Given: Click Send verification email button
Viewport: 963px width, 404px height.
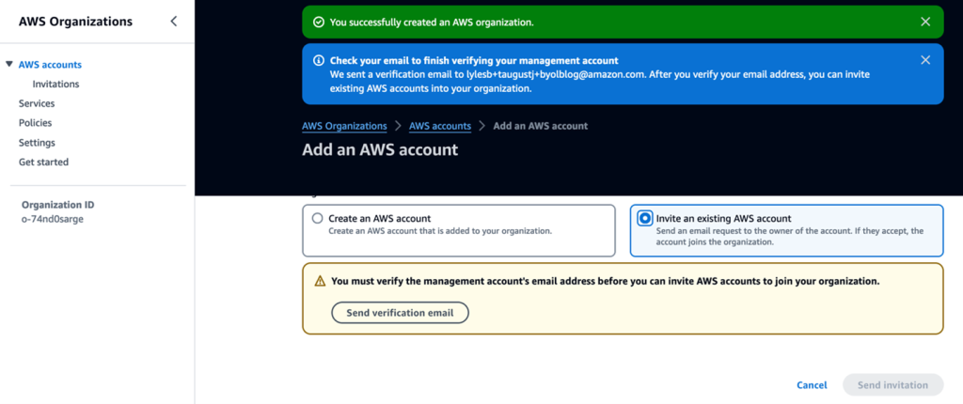Looking at the screenshot, I should 400,313.
